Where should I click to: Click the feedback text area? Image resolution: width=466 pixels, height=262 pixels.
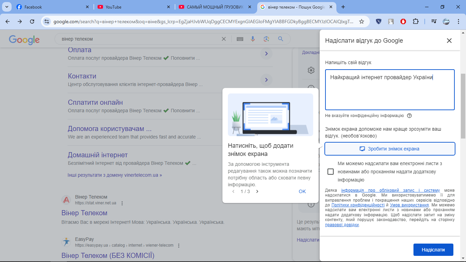click(390, 90)
